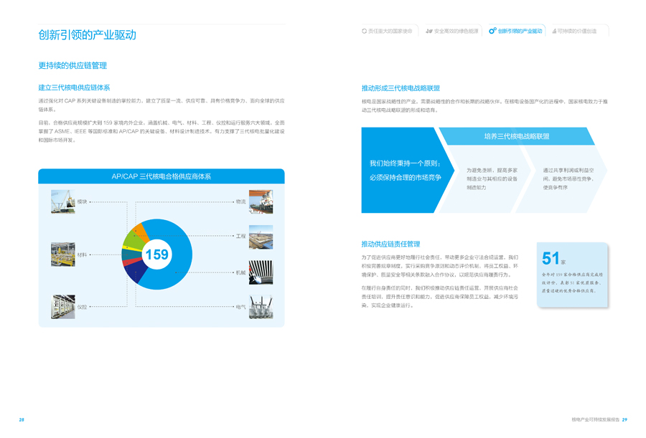This screenshot has height=438, width=646.
Task: Click the factory photo next to 材料
Action: 63,254
